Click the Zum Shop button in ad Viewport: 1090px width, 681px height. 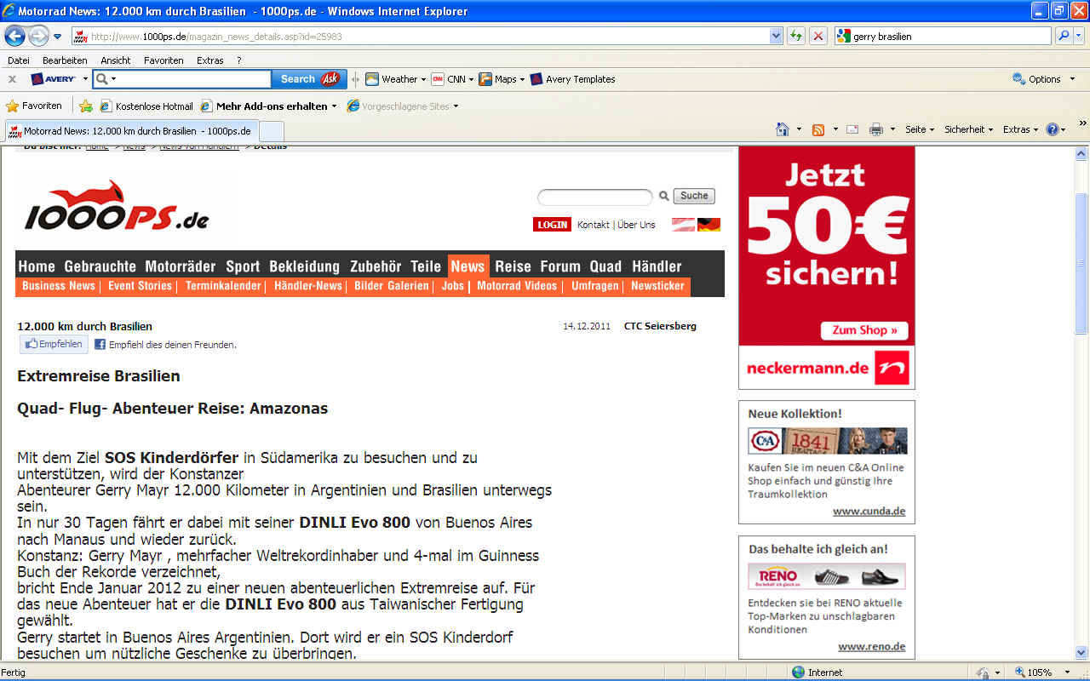point(864,330)
